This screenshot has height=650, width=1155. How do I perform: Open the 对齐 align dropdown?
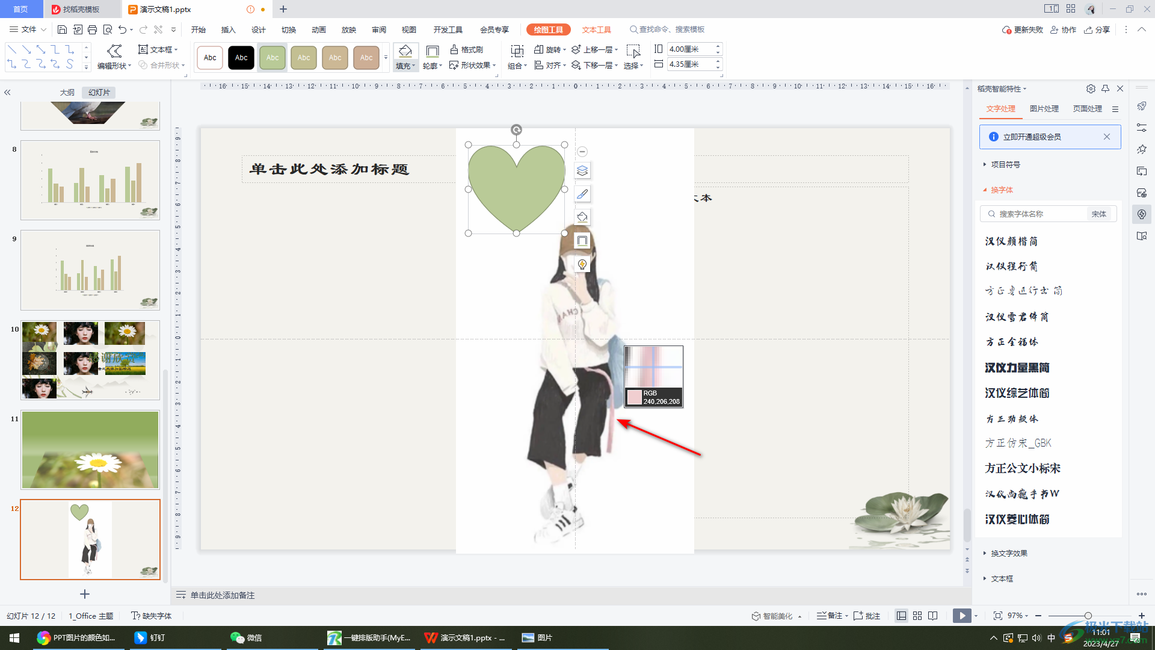point(550,65)
